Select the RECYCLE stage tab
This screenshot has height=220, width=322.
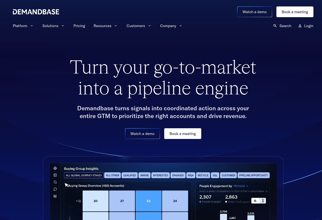[x=203, y=175]
